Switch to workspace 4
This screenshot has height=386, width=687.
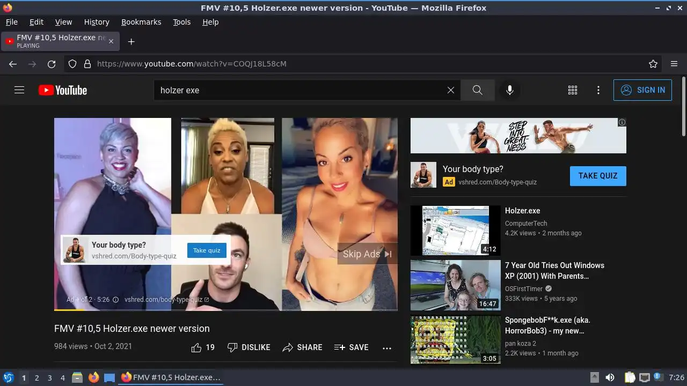[63, 378]
